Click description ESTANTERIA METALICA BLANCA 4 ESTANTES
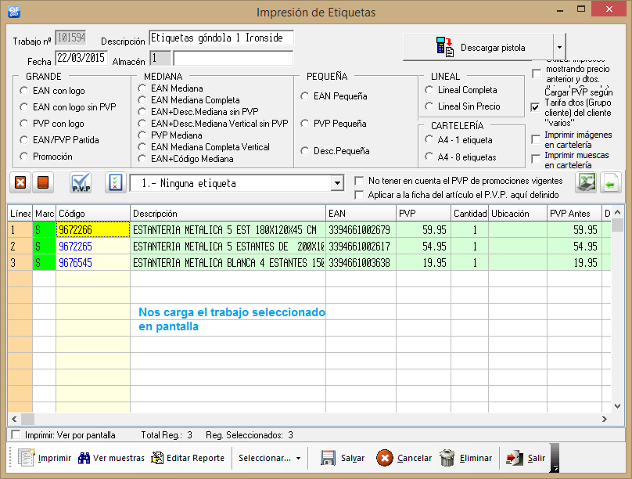The width and height of the screenshot is (632, 479). [228, 262]
